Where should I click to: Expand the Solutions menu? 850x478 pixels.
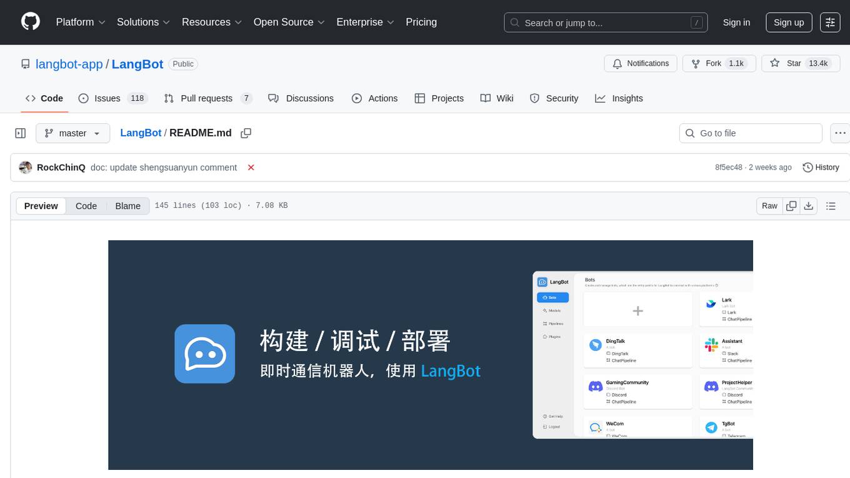[x=144, y=22]
